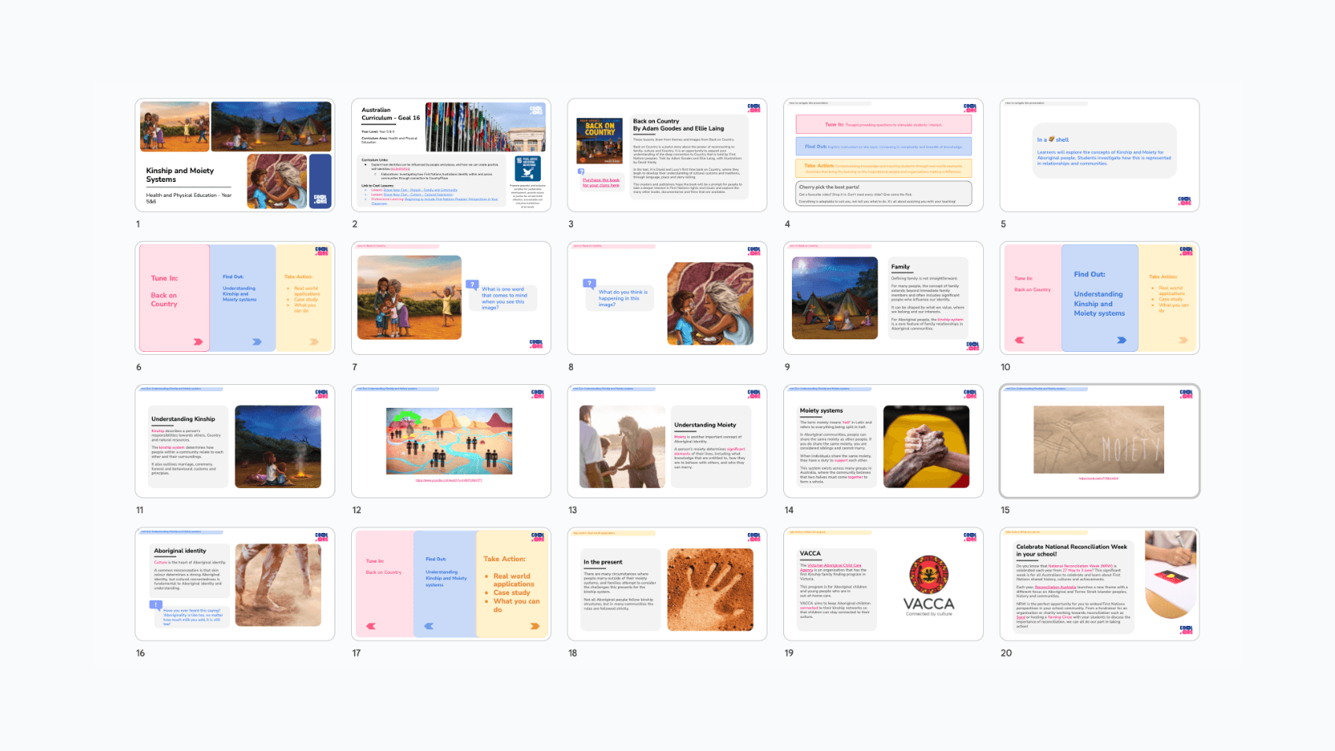Select slide 2 Australian Curriculum thumbnail
The width and height of the screenshot is (1335, 751).
(x=450, y=155)
